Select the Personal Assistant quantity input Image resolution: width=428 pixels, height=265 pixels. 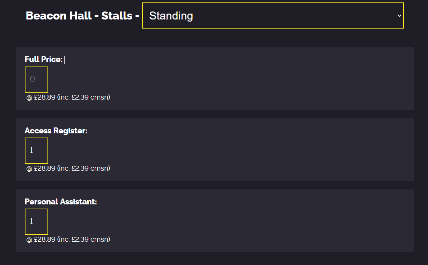click(x=36, y=221)
